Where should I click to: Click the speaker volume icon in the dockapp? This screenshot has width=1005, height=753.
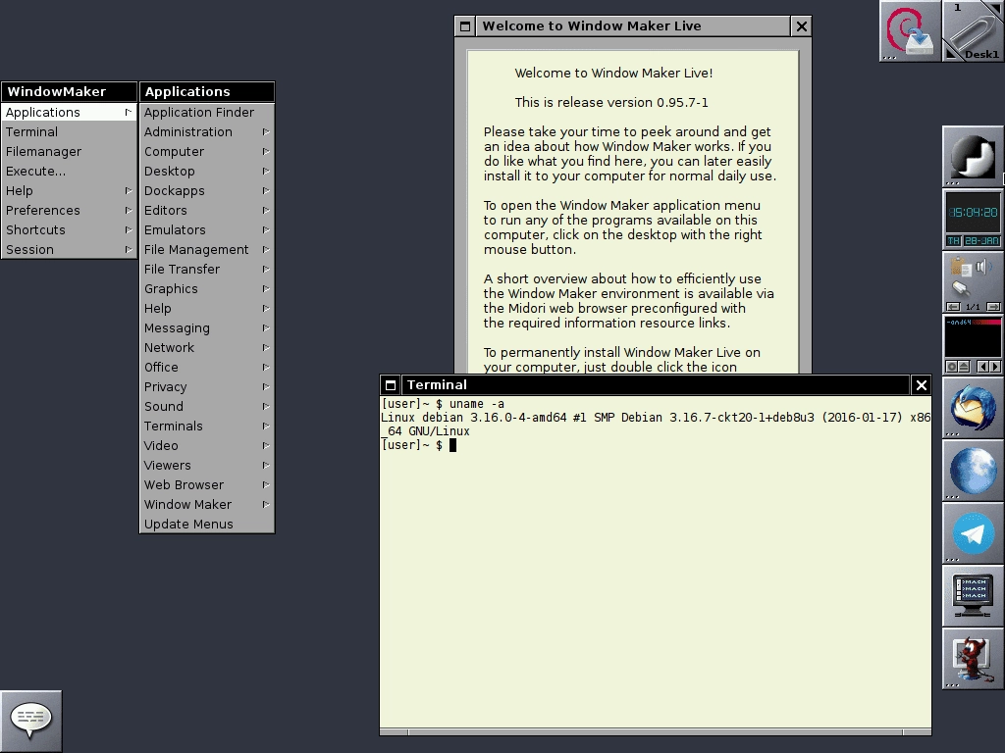click(983, 267)
